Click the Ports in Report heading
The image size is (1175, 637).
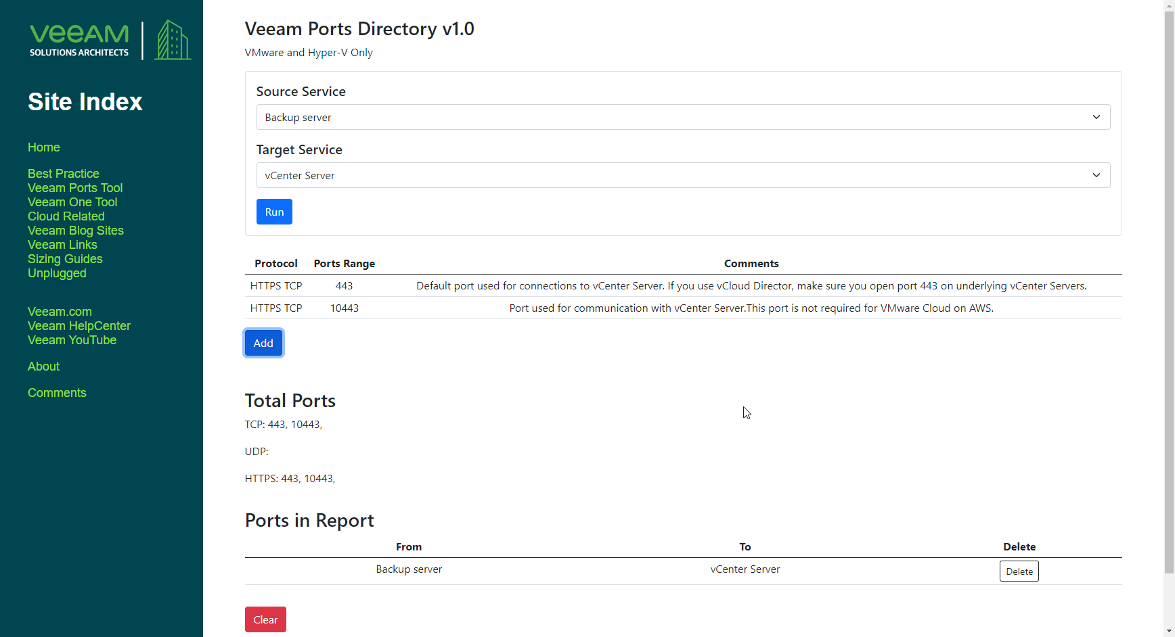pos(309,521)
